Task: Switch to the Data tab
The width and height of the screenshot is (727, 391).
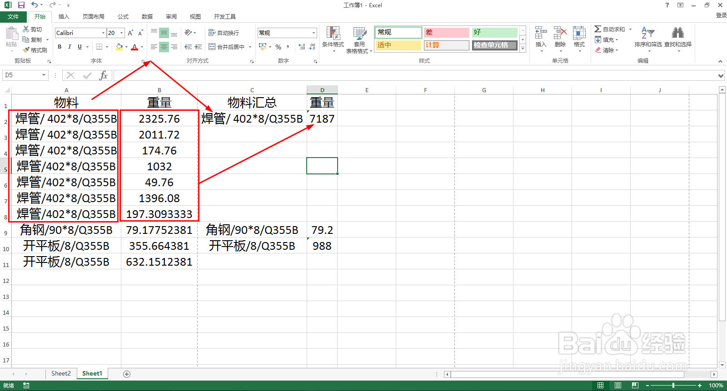Action: point(147,16)
